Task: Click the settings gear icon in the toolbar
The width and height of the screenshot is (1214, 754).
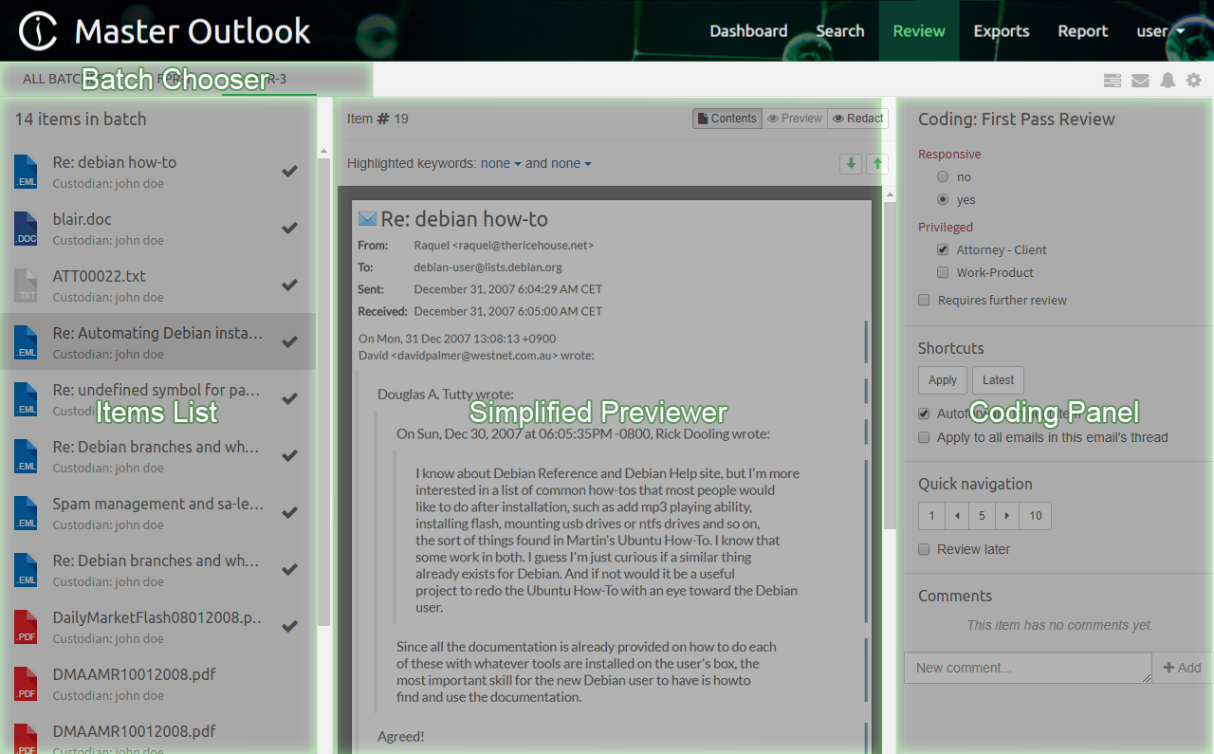Action: [x=1193, y=81]
